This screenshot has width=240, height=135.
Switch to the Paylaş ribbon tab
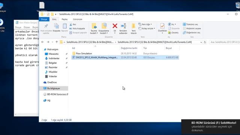point(64,19)
